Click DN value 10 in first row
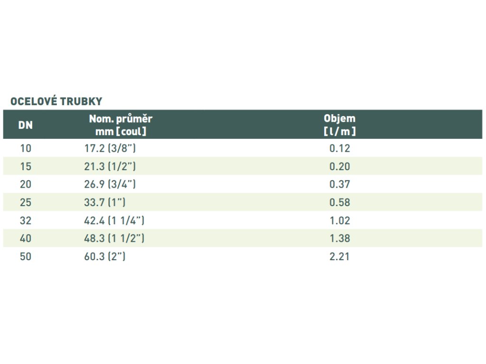This screenshot has width=486, height=364. point(26,148)
